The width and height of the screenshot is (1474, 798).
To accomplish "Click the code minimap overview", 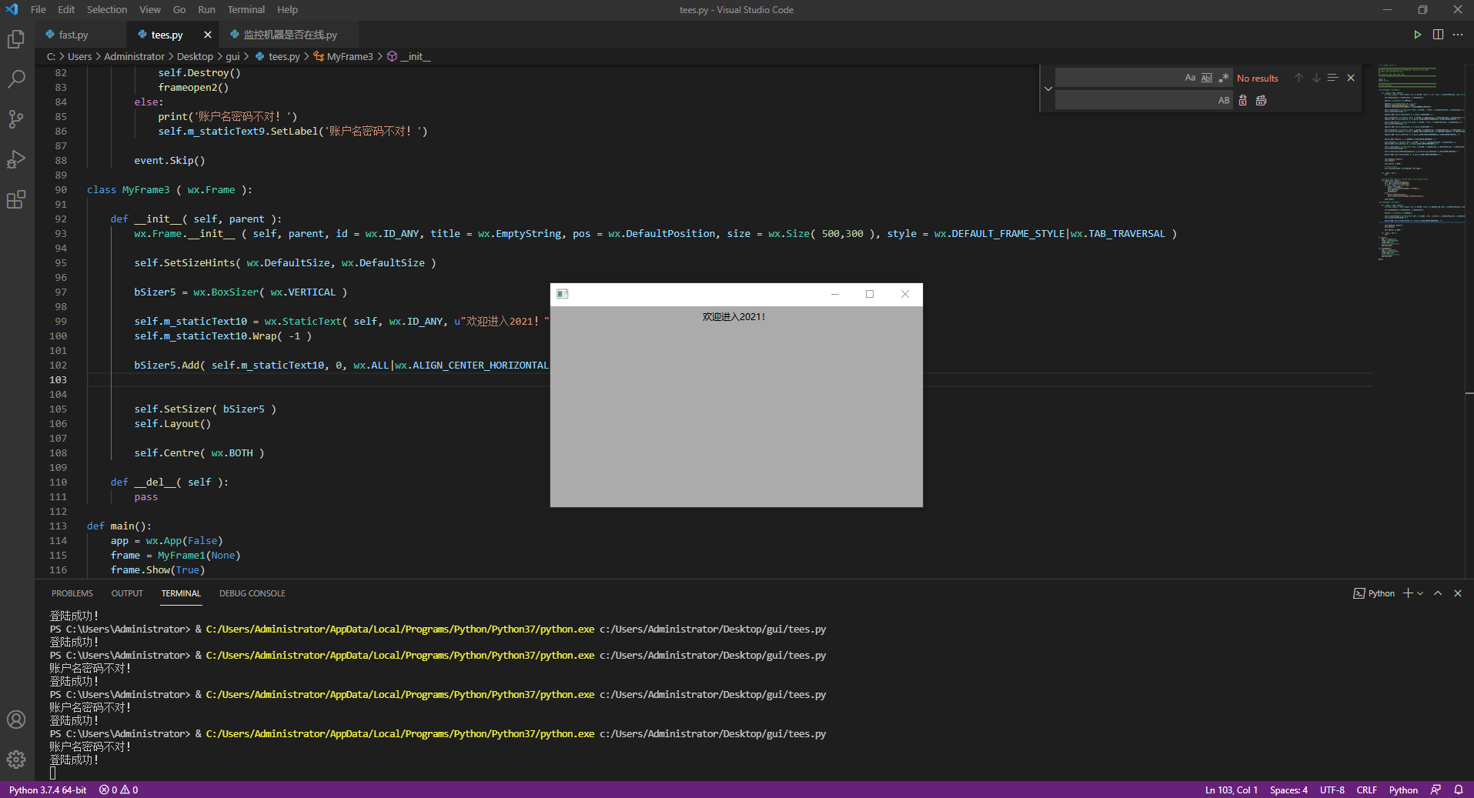I will 1422,163.
